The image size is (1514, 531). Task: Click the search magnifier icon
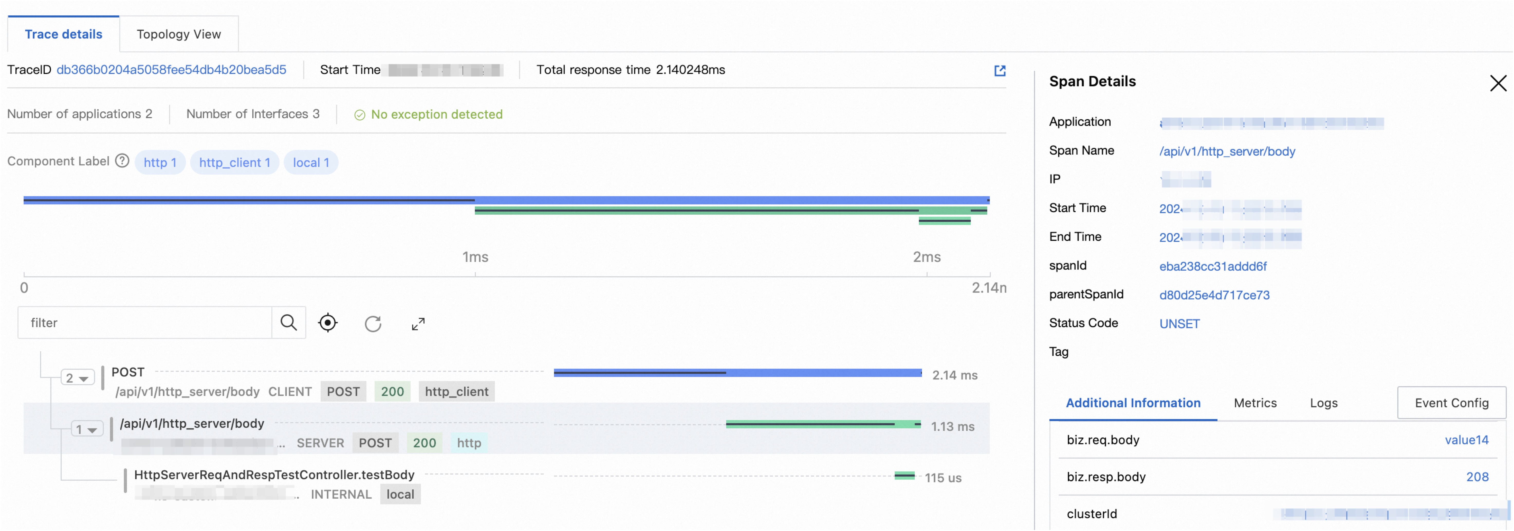coord(288,323)
